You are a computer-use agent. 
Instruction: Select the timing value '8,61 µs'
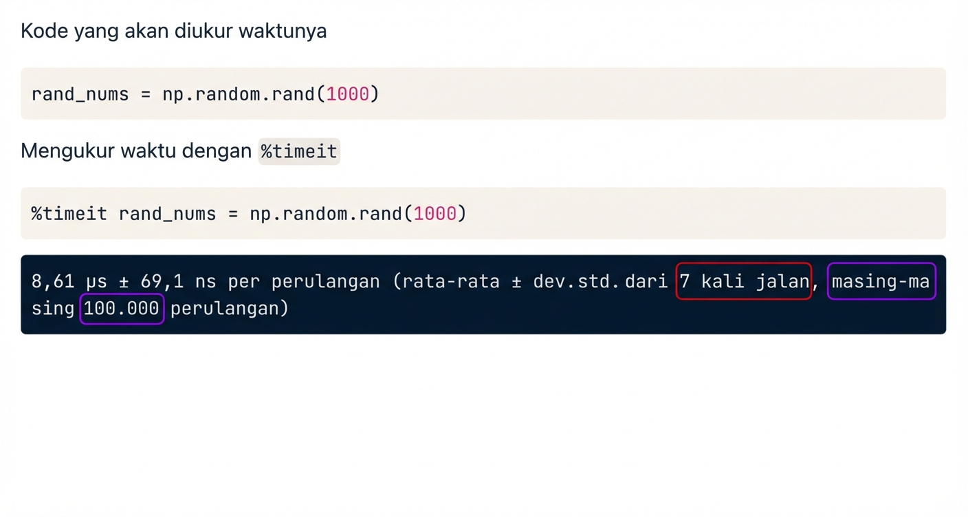click(69, 281)
